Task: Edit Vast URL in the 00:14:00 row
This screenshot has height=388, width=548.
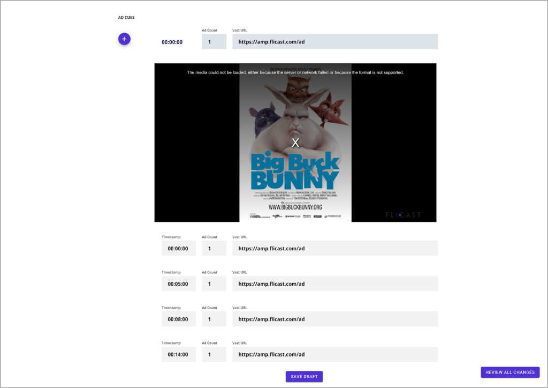Action: pos(335,354)
